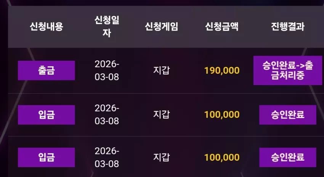The width and height of the screenshot is (324, 177).
Task: Click the 승인완료 status in the middle row
Action: [288, 115]
